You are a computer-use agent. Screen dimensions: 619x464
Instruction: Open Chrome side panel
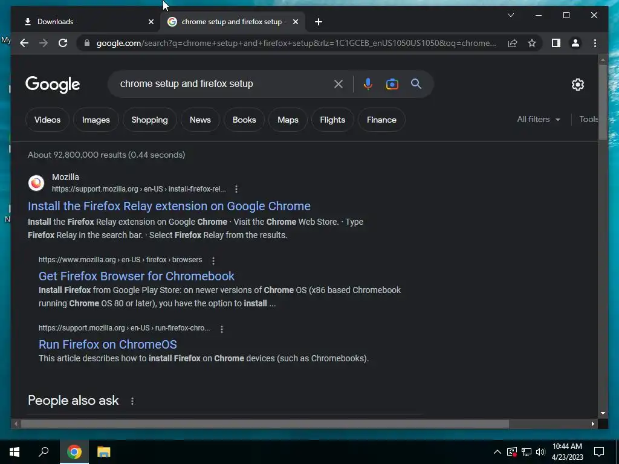(x=556, y=43)
